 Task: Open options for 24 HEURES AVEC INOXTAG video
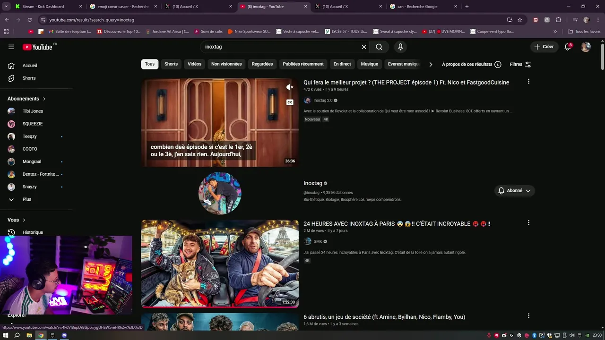[x=528, y=223]
